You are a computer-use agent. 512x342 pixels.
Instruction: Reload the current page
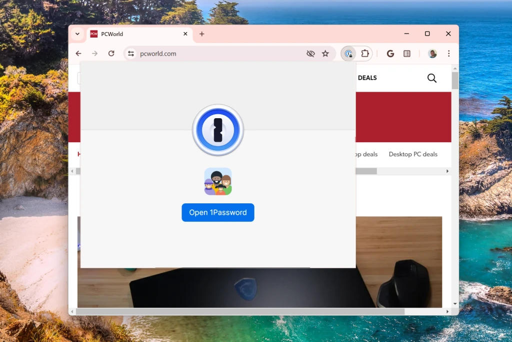pos(111,54)
